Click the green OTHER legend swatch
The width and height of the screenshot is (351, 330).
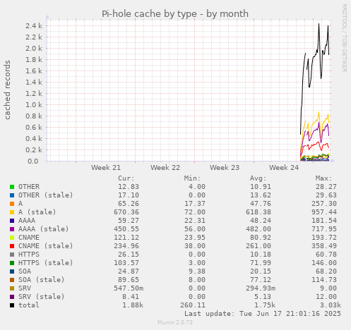12,187
